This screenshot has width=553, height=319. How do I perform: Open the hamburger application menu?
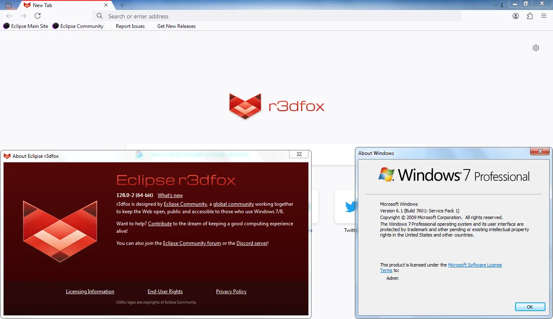[544, 16]
